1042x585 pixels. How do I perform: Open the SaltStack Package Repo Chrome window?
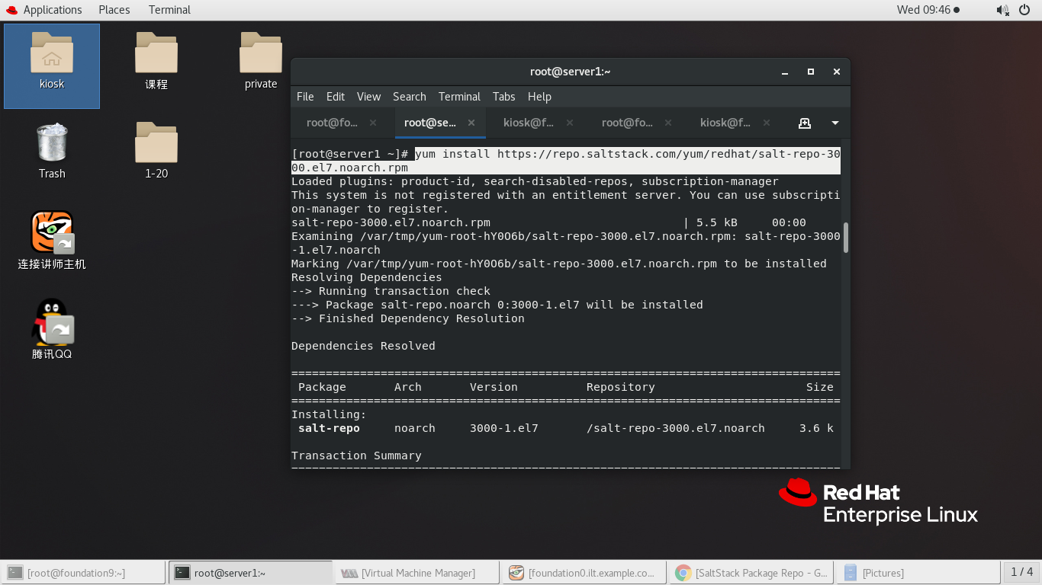pyautogui.click(x=751, y=572)
